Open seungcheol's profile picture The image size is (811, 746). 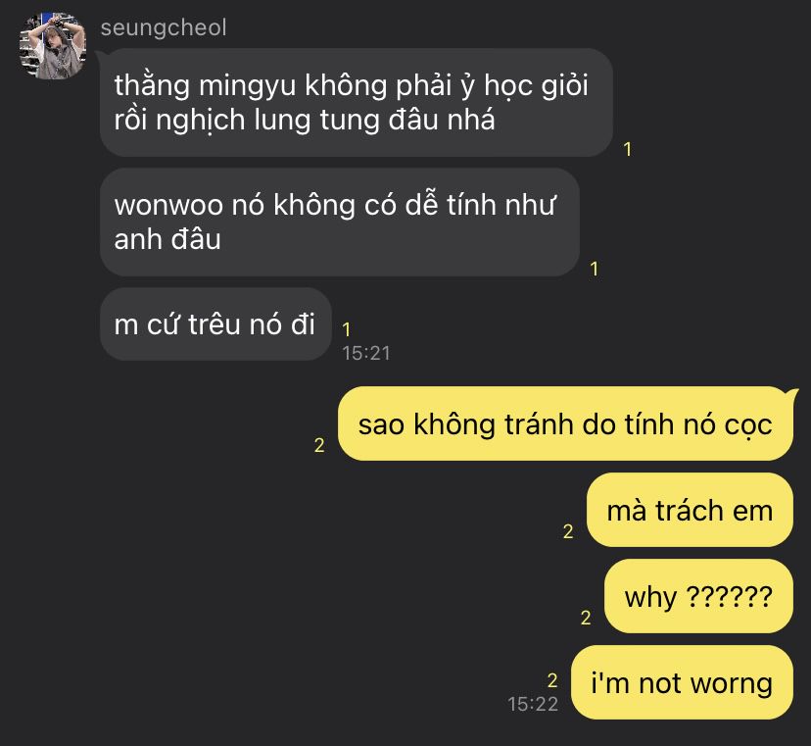[x=52, y=45]
